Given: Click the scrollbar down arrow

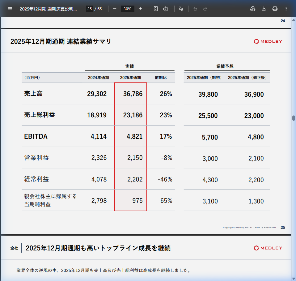Looking at the screenshot, I should click(294, 278).
